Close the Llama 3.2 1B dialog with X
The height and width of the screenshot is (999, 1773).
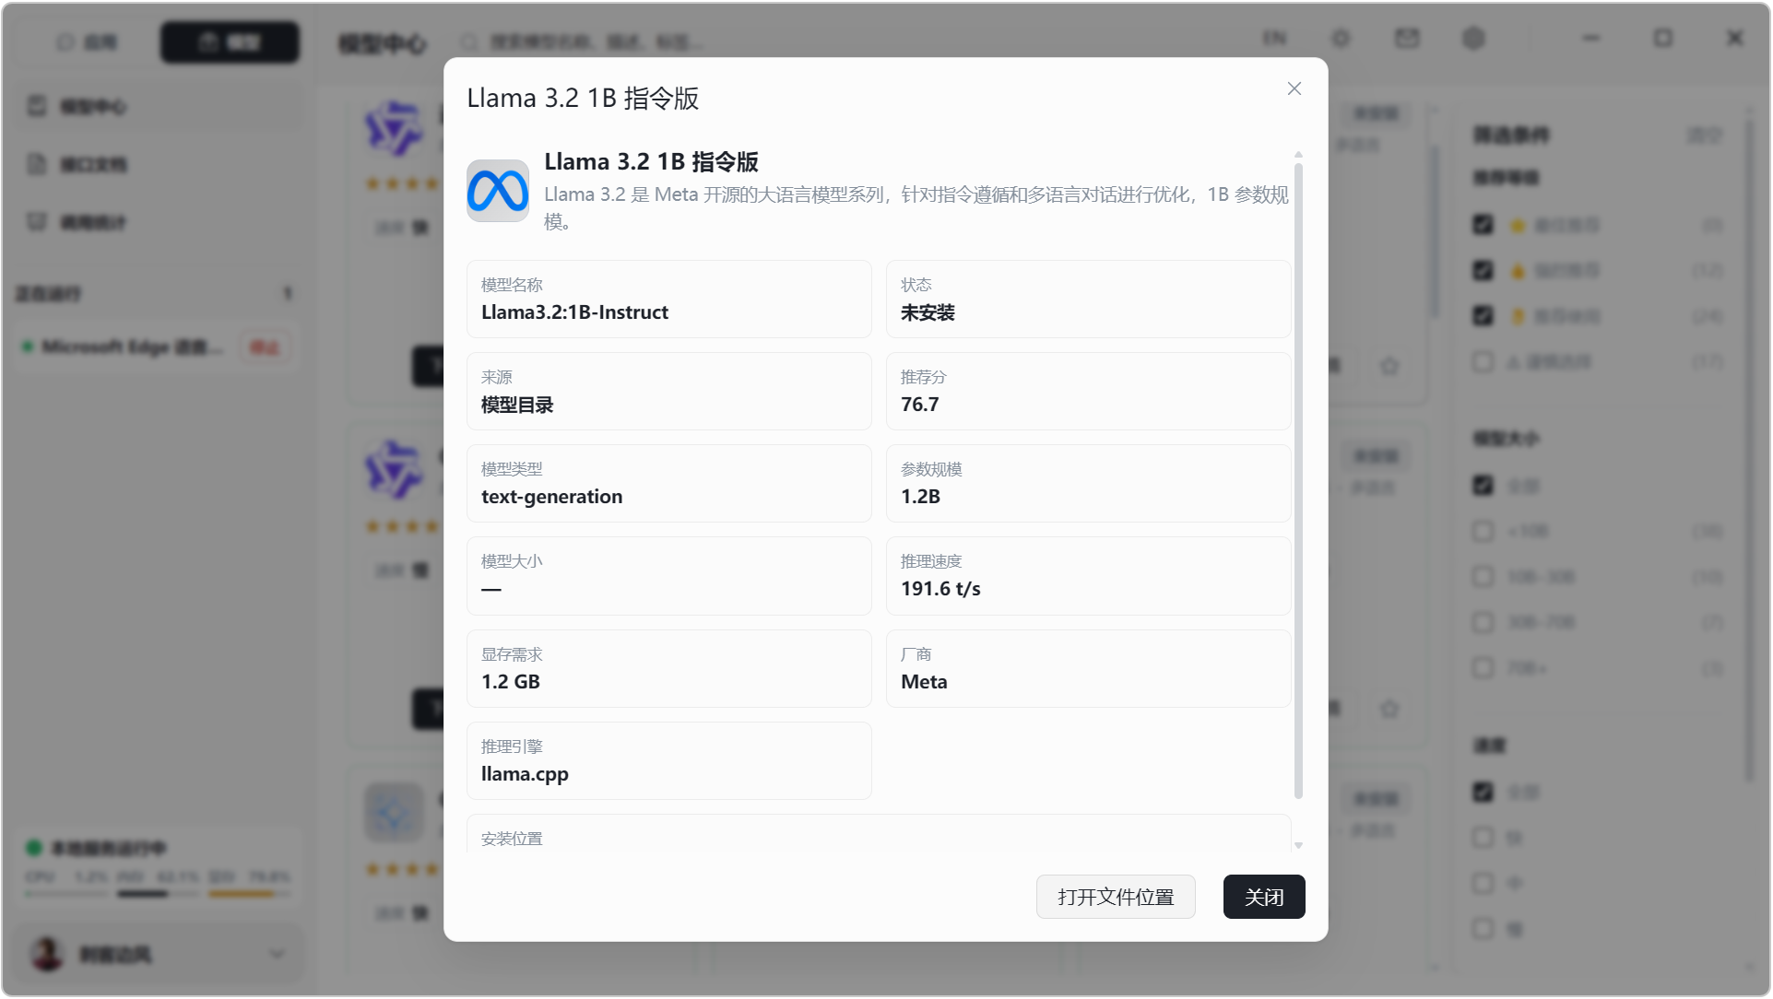click(1295, 88)
